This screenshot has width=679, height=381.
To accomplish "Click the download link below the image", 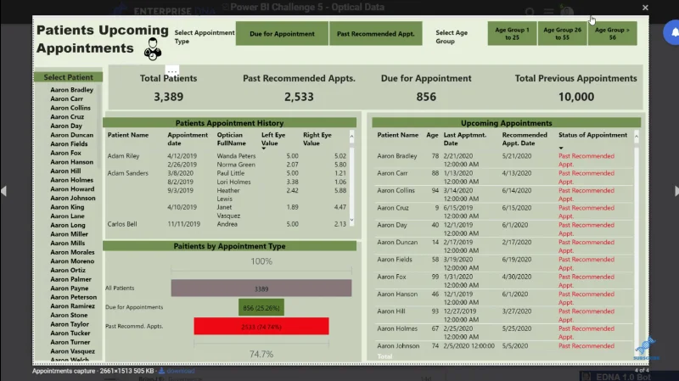I will point(180,371).
